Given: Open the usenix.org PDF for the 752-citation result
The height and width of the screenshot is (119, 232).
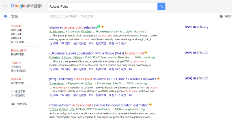Looking at the screenshot, I should pyautogui.click(x=197, y=53).
